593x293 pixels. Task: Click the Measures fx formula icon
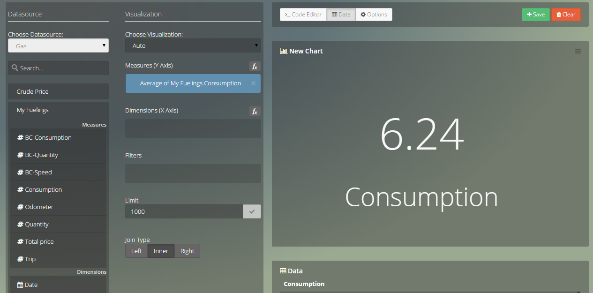(x=255, y=67)
